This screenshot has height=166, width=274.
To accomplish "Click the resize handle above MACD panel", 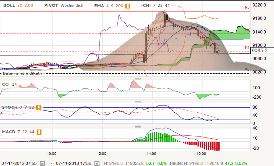I will [x=138, y=126].
